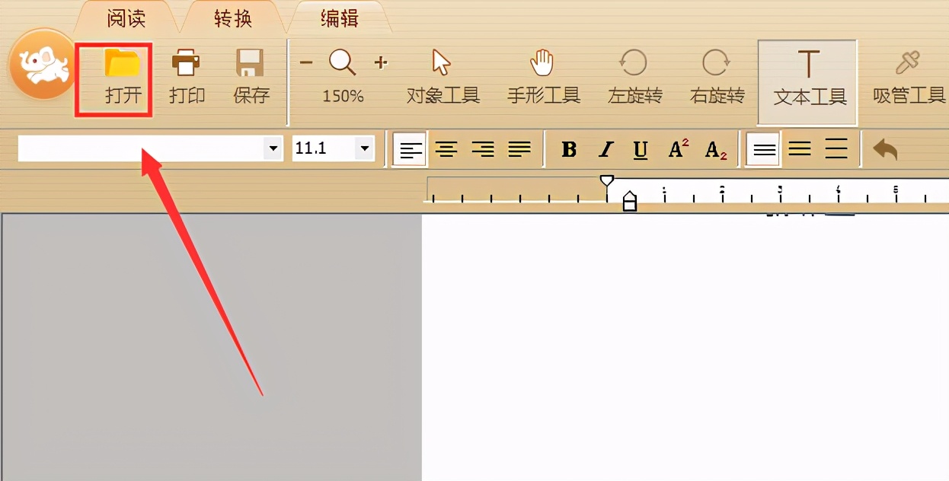Apply superscript formatting
Viewport: 949px width, 481px height.
click(x=678, y=149)
